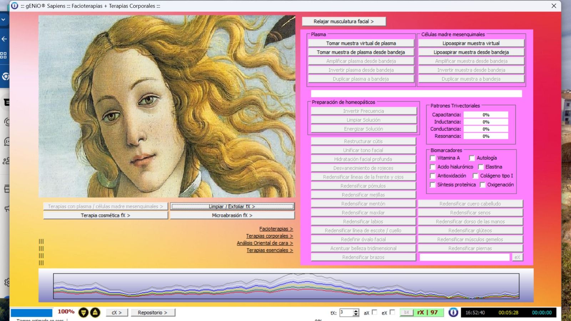Increase the tX value with up arrow
Screen dimensions: 571x321
[x=356, y=311]
